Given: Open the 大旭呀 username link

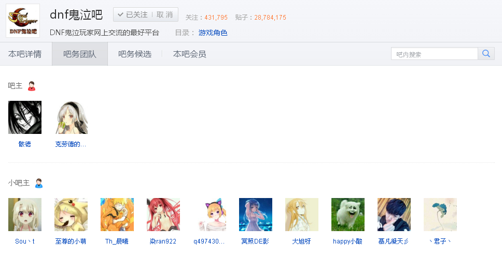Looking at the screenshot, I should pos(302,241).
